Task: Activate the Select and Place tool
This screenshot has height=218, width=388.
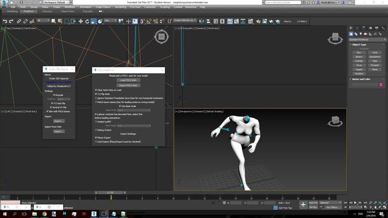Action: pos(100,22)
